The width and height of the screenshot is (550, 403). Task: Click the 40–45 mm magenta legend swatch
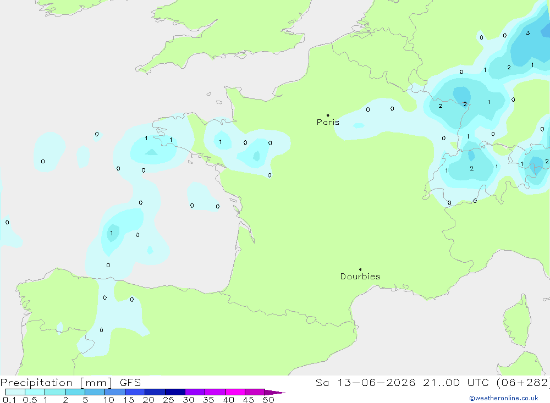click(x=235, y=392)
